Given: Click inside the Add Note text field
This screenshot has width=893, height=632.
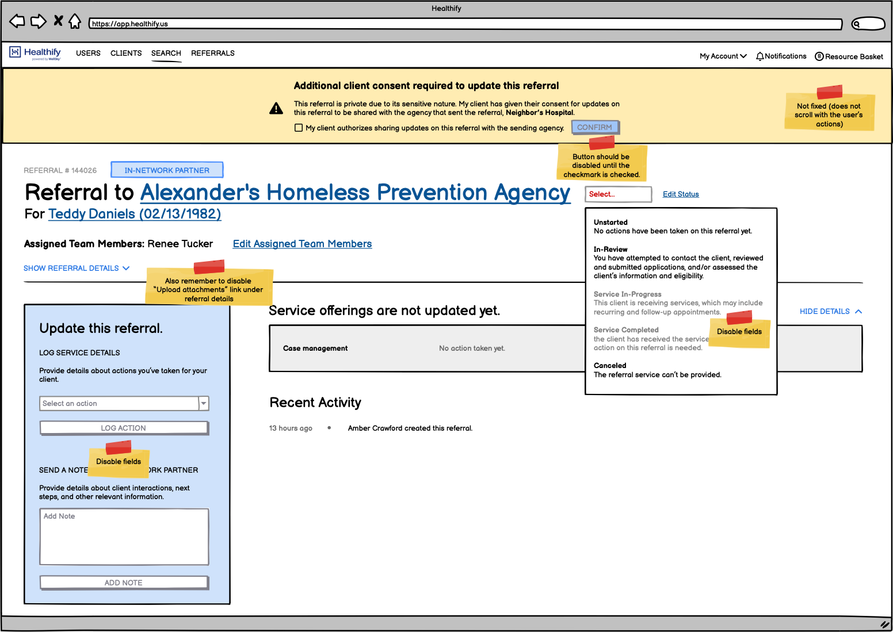Looking at the screenshot, I should (x=124, y=536).
